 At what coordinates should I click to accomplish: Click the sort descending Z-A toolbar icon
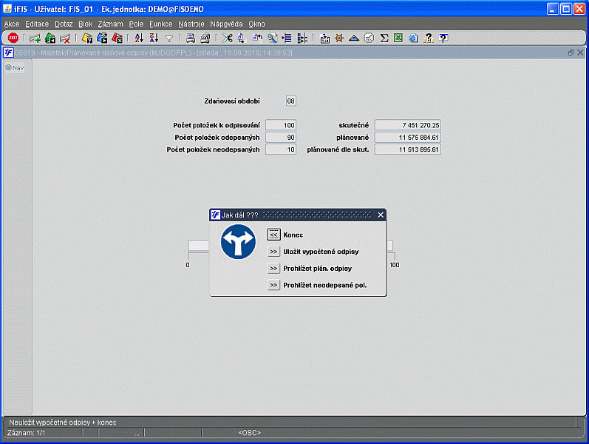click(154, 38)
